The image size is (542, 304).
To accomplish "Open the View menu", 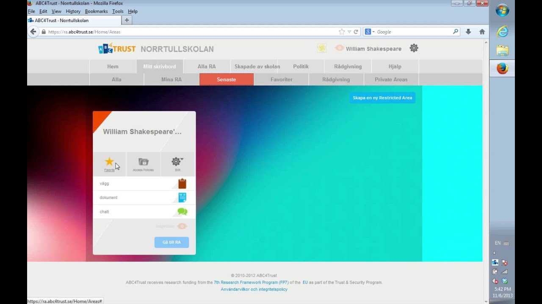I will point(56,11).
